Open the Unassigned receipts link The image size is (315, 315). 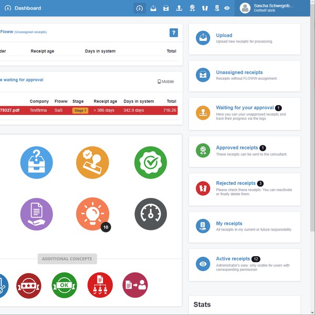(x=239, y=72)
